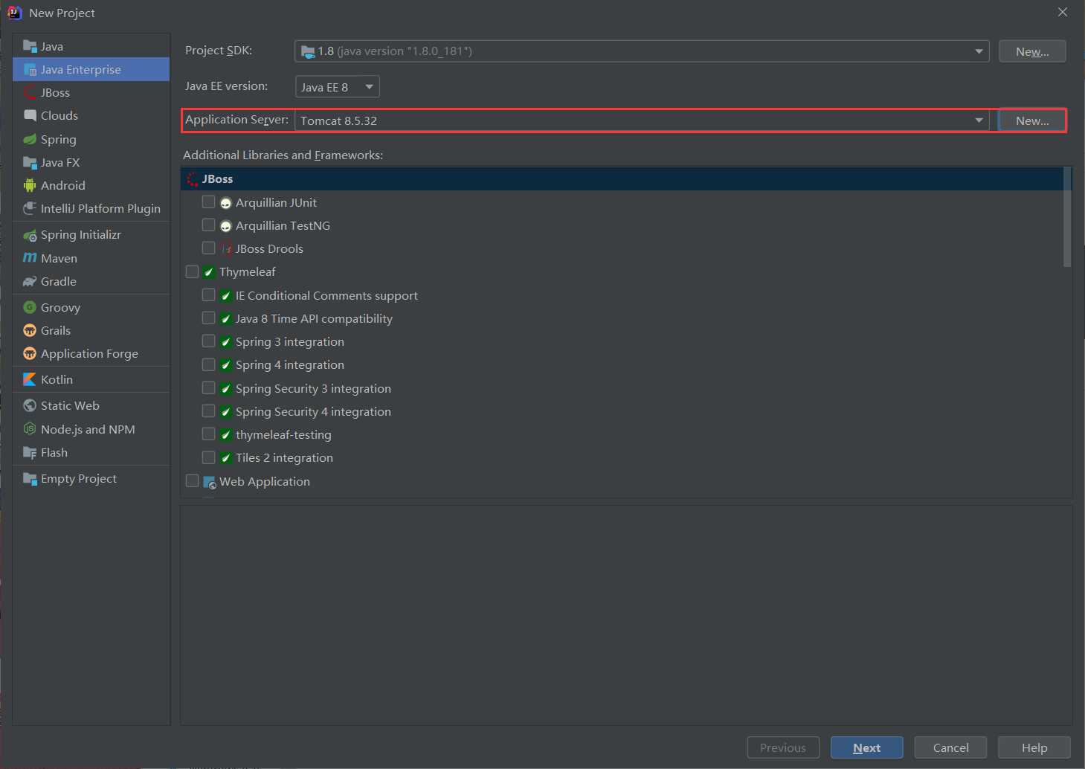This screenshot has width=1085, height=769.
Task: Select the JBoss header row in frameworks list
Action: pos(622,178)
